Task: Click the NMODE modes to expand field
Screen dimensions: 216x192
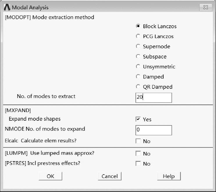Action: pyautogui.click(x=153, y=130)
